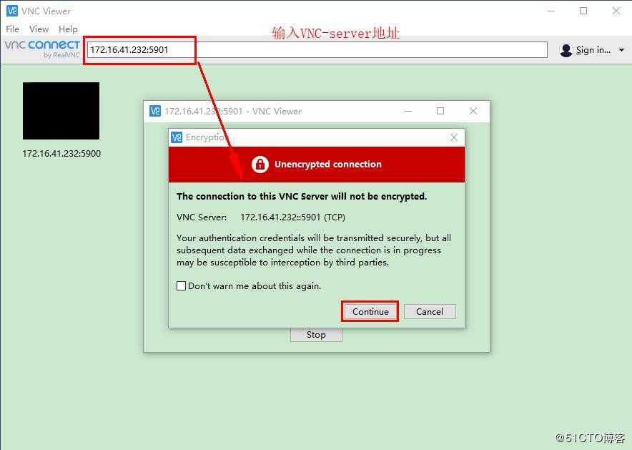Click the Continue button

pyautogui.click(x=370, y=312)
